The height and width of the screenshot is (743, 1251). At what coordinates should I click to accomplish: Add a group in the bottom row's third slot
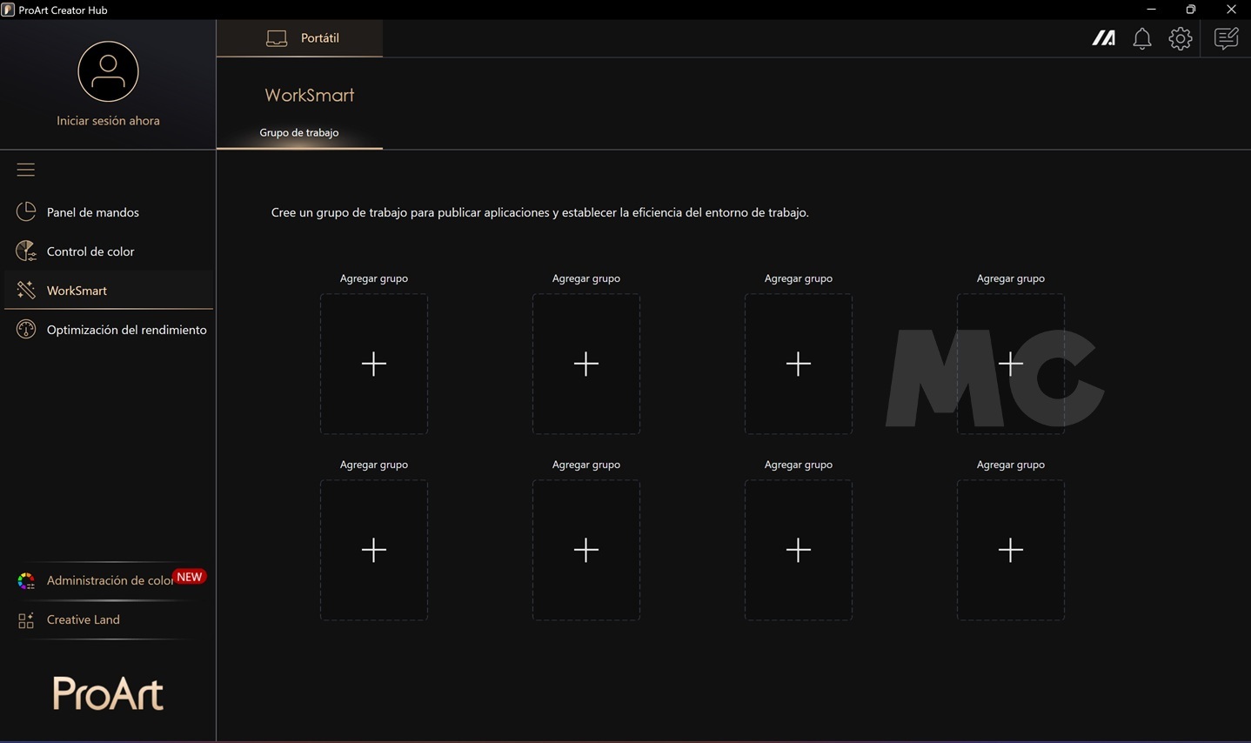pyautogui.click(x=799, y=550)
